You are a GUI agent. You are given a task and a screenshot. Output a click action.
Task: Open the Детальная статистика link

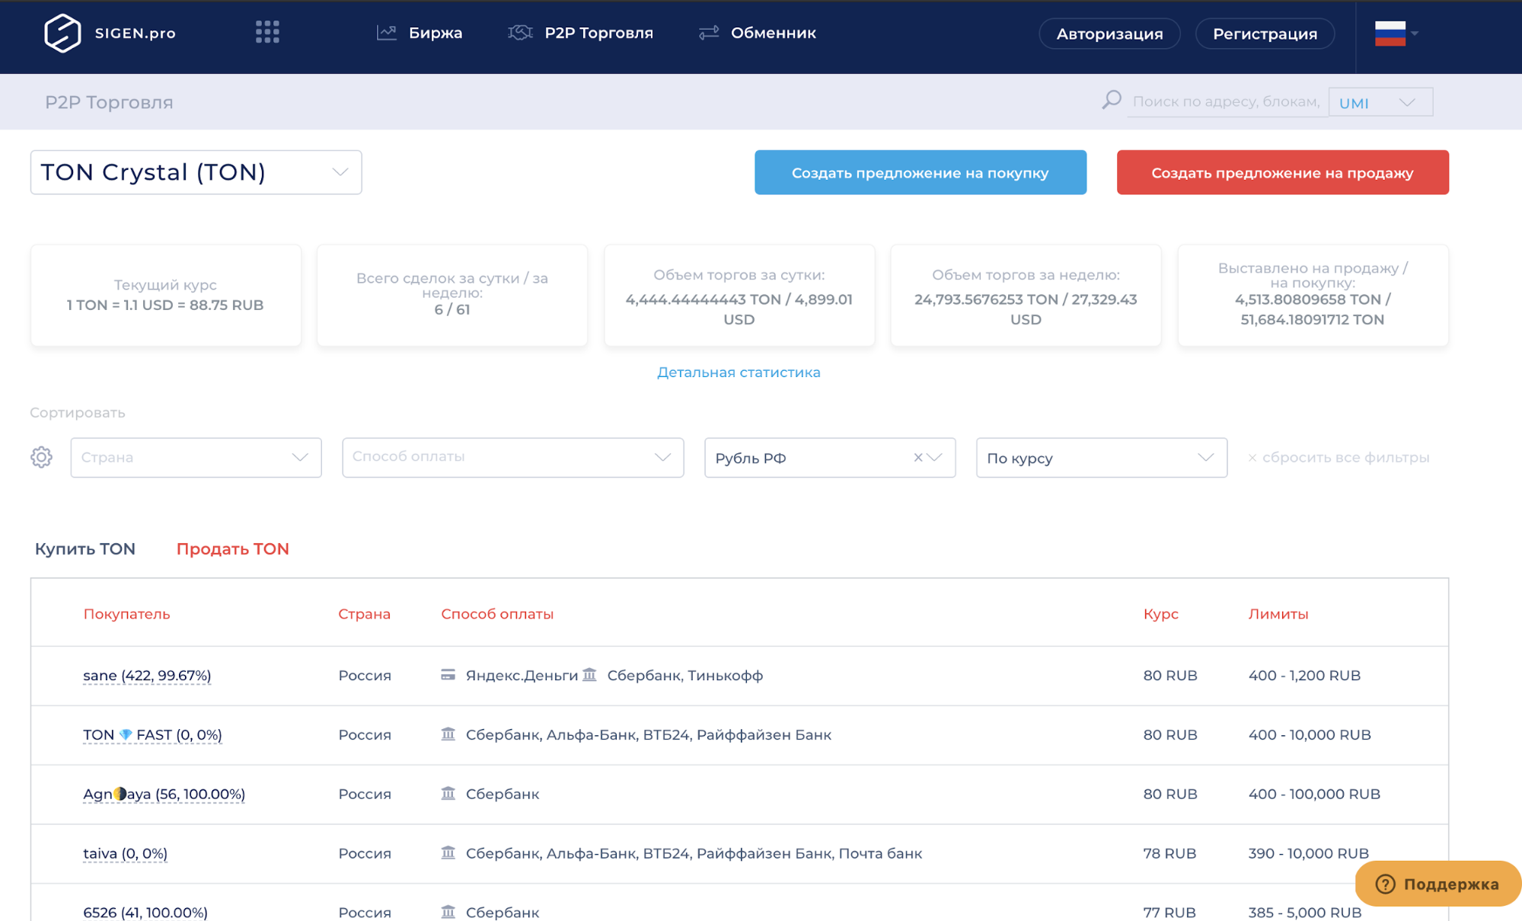[x=739, y=372]
